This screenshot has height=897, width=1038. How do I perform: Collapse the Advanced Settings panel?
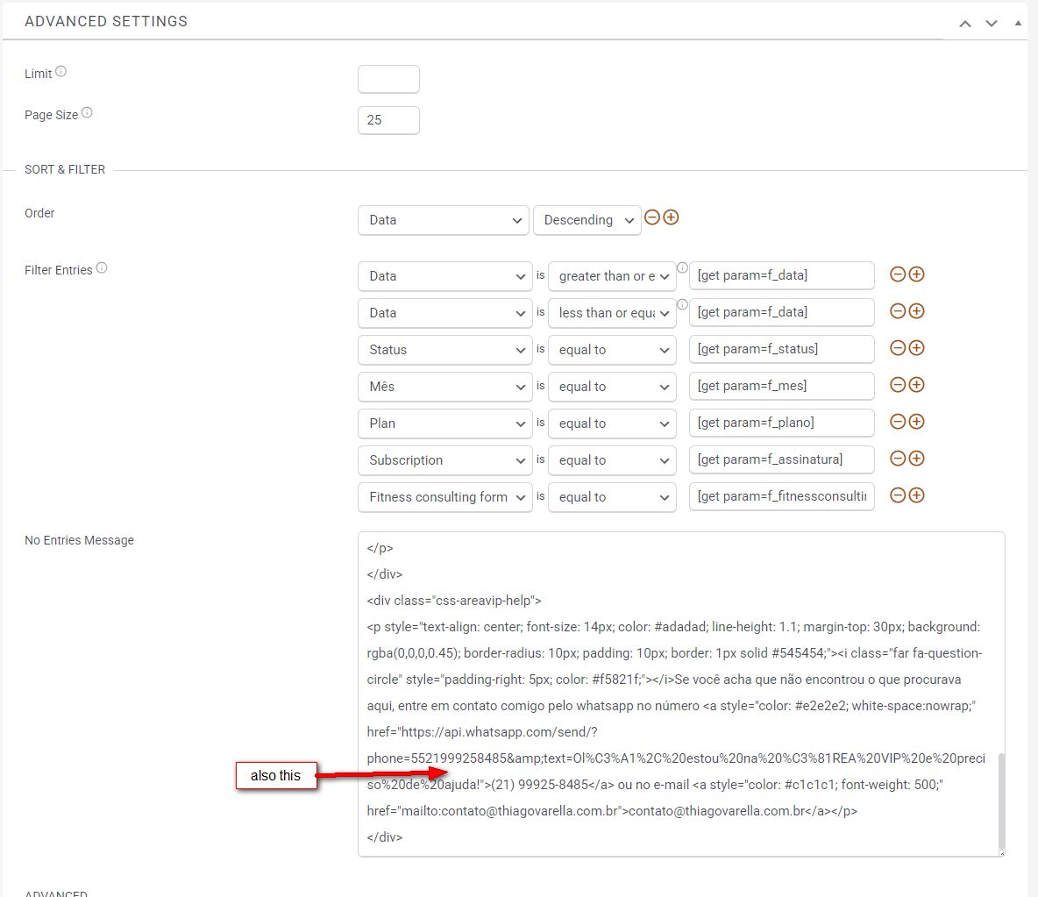point(1018,23)
